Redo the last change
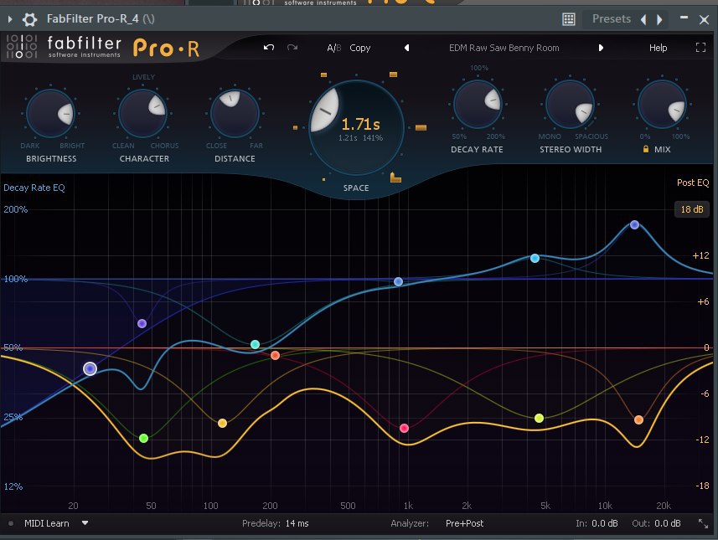Image resolution: width=718 pixels, height=540 pixels. click(292, 48)
